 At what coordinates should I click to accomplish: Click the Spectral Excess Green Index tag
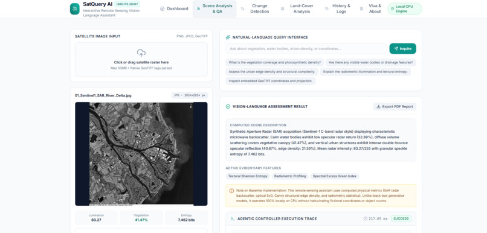(x=335, y=176)
